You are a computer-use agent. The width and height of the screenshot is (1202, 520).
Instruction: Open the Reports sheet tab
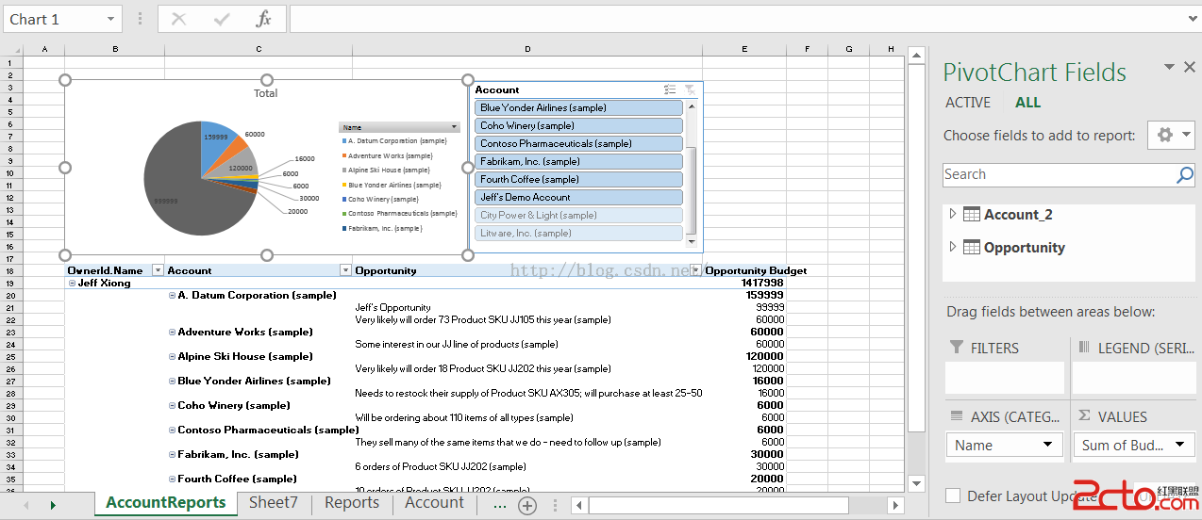click(352, 503)
